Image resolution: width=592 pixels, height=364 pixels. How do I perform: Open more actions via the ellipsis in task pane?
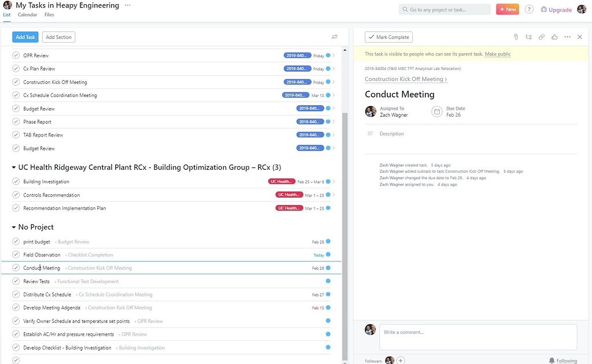pos(566,36)
